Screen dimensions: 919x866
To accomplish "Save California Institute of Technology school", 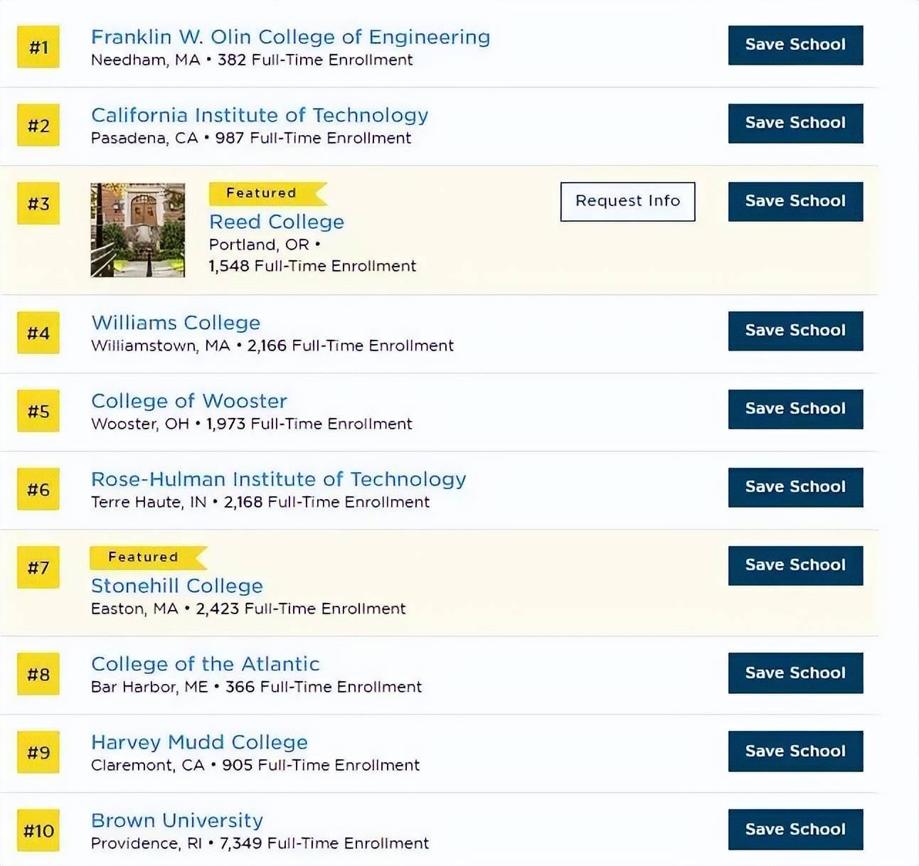I will pos(795,123).
